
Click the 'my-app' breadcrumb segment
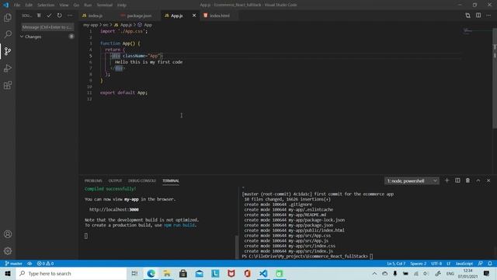(x=91, y=25)
